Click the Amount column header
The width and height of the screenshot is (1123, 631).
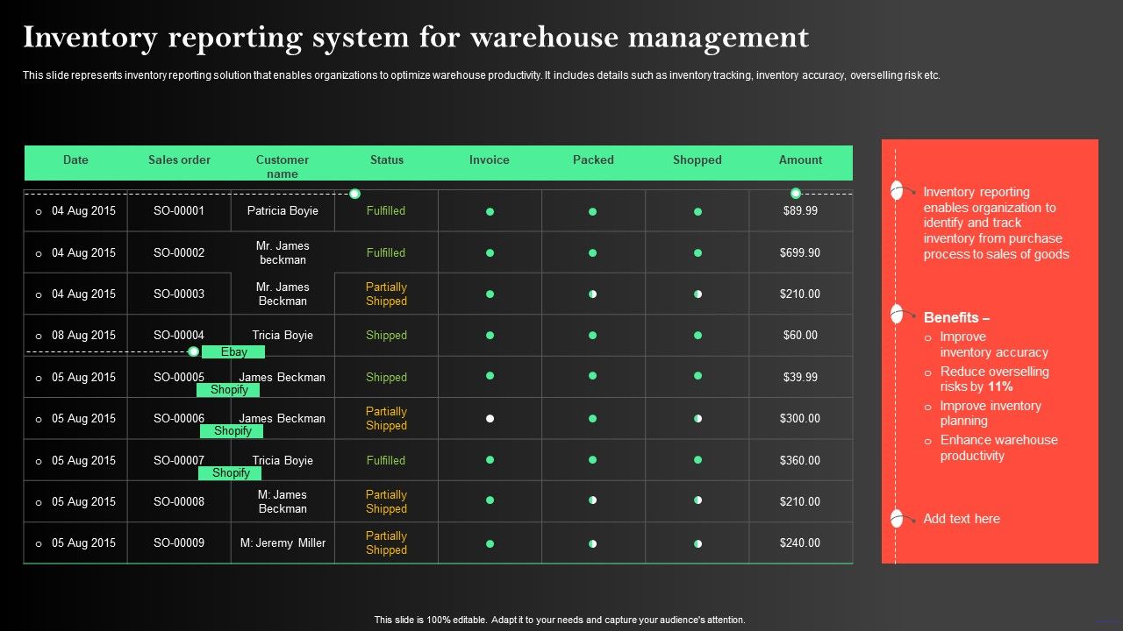pos(800,160)
